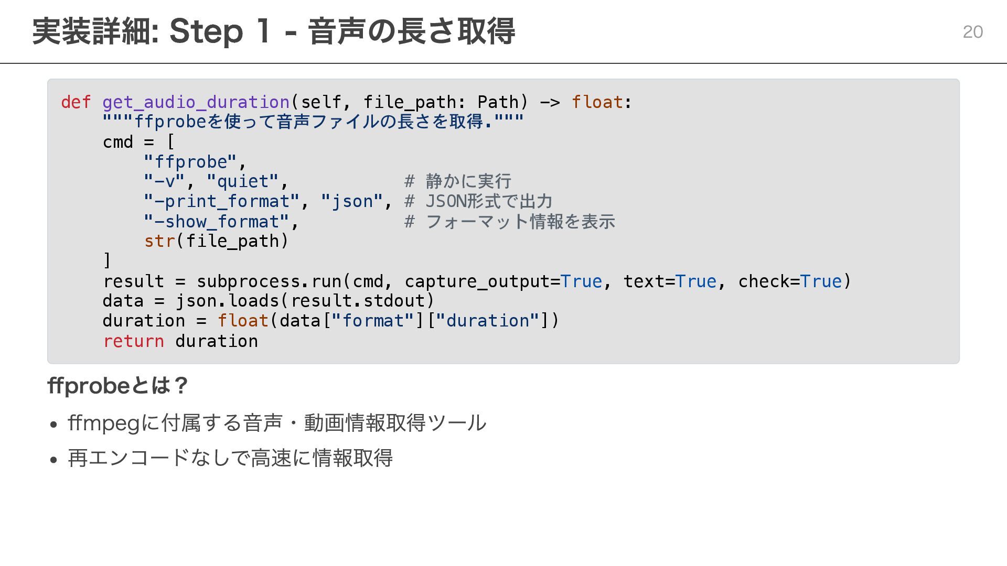Click the bullet about 再エンコードなし
Viewport: 1007px width, 566px height.
[x=230, y=458]
